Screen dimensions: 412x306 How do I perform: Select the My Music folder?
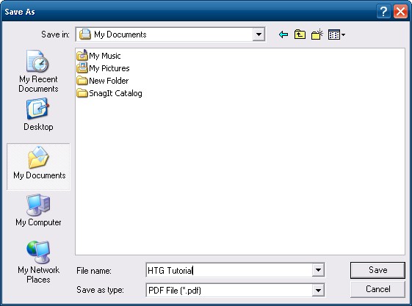click(99, 55)
